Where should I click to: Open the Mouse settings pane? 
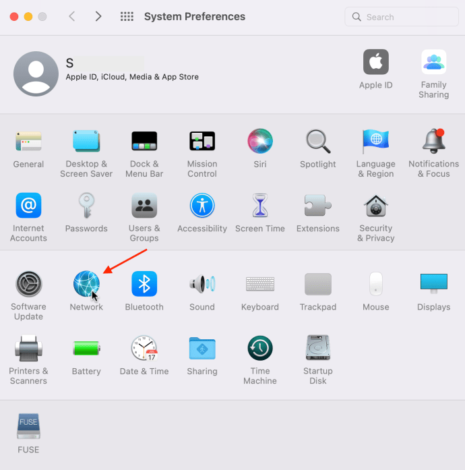tap(376, 284)
